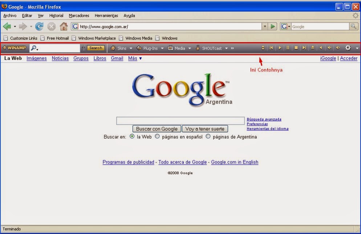Open the 'Búsqueda avanzada' link
Screen dimensions: 361x234
[264, 119]
